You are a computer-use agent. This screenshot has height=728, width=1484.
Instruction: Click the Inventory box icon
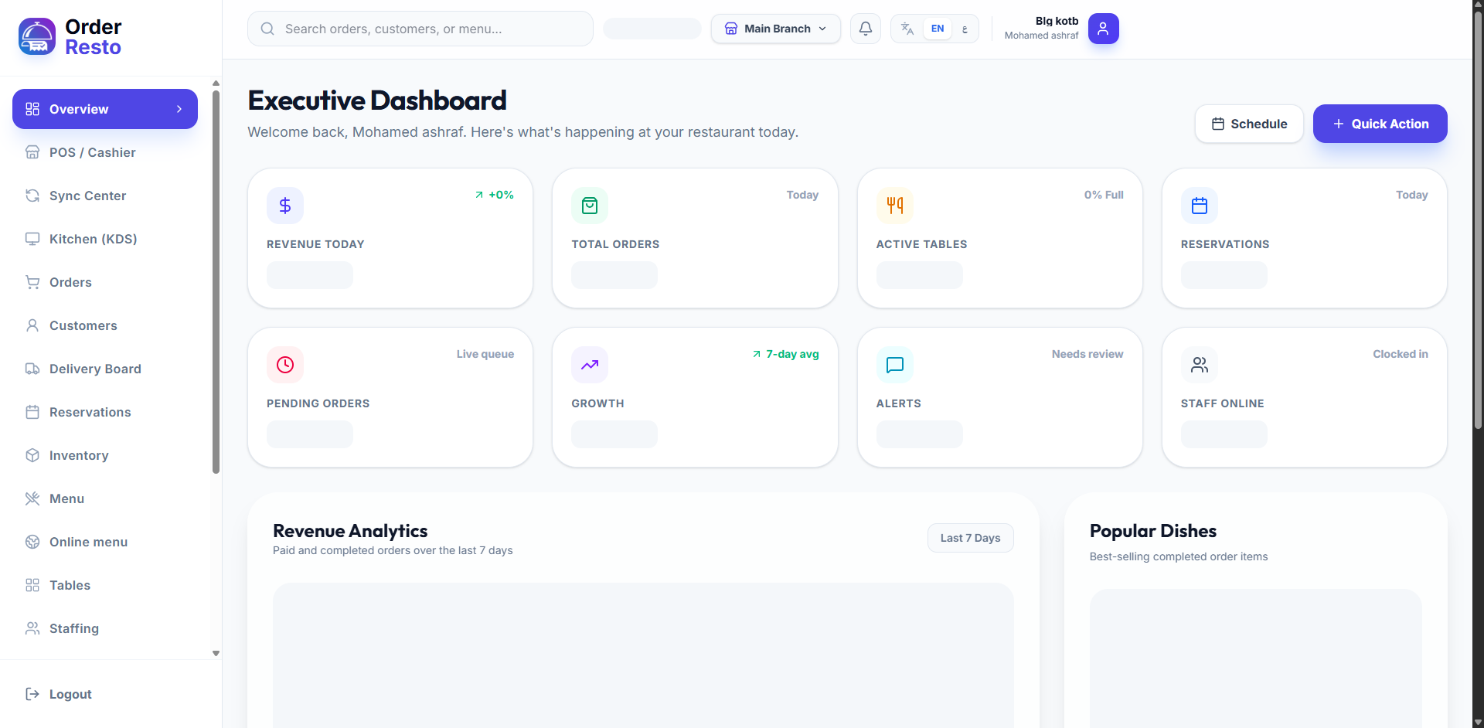click(32, 455)
